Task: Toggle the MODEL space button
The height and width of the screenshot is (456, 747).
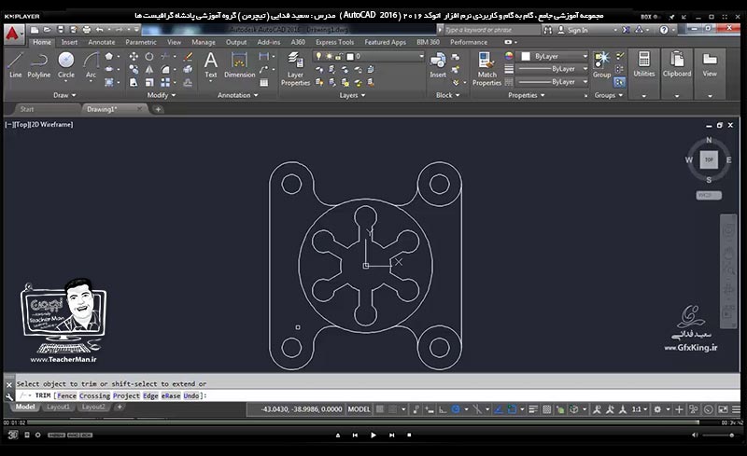Action: pos(359,409)
